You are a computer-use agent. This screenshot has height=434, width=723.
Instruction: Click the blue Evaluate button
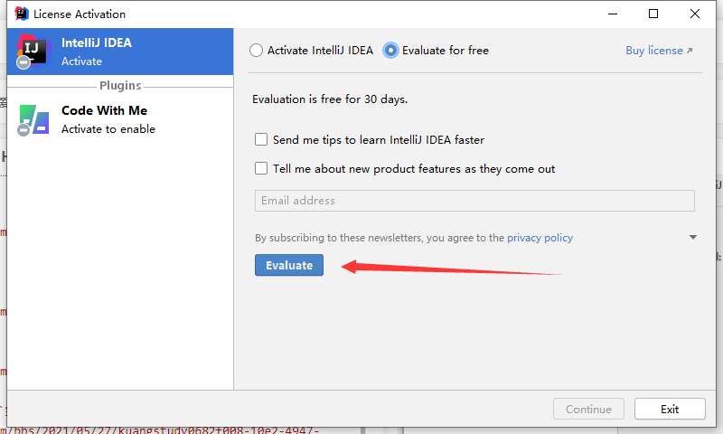289,265
